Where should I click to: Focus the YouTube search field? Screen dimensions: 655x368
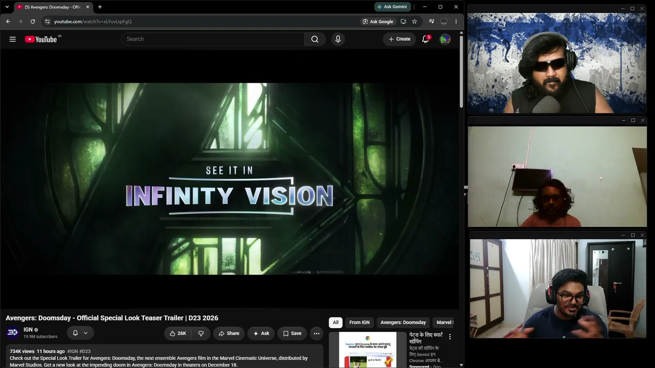pos(213,39)
